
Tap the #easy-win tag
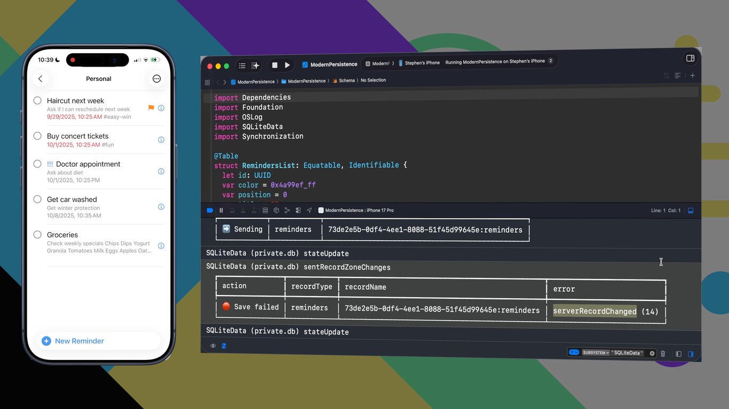(x=117, y=117)
